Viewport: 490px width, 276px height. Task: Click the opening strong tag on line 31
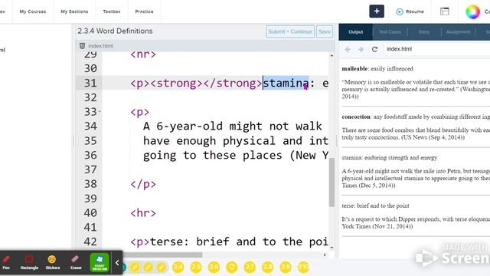tap(177, 84)
